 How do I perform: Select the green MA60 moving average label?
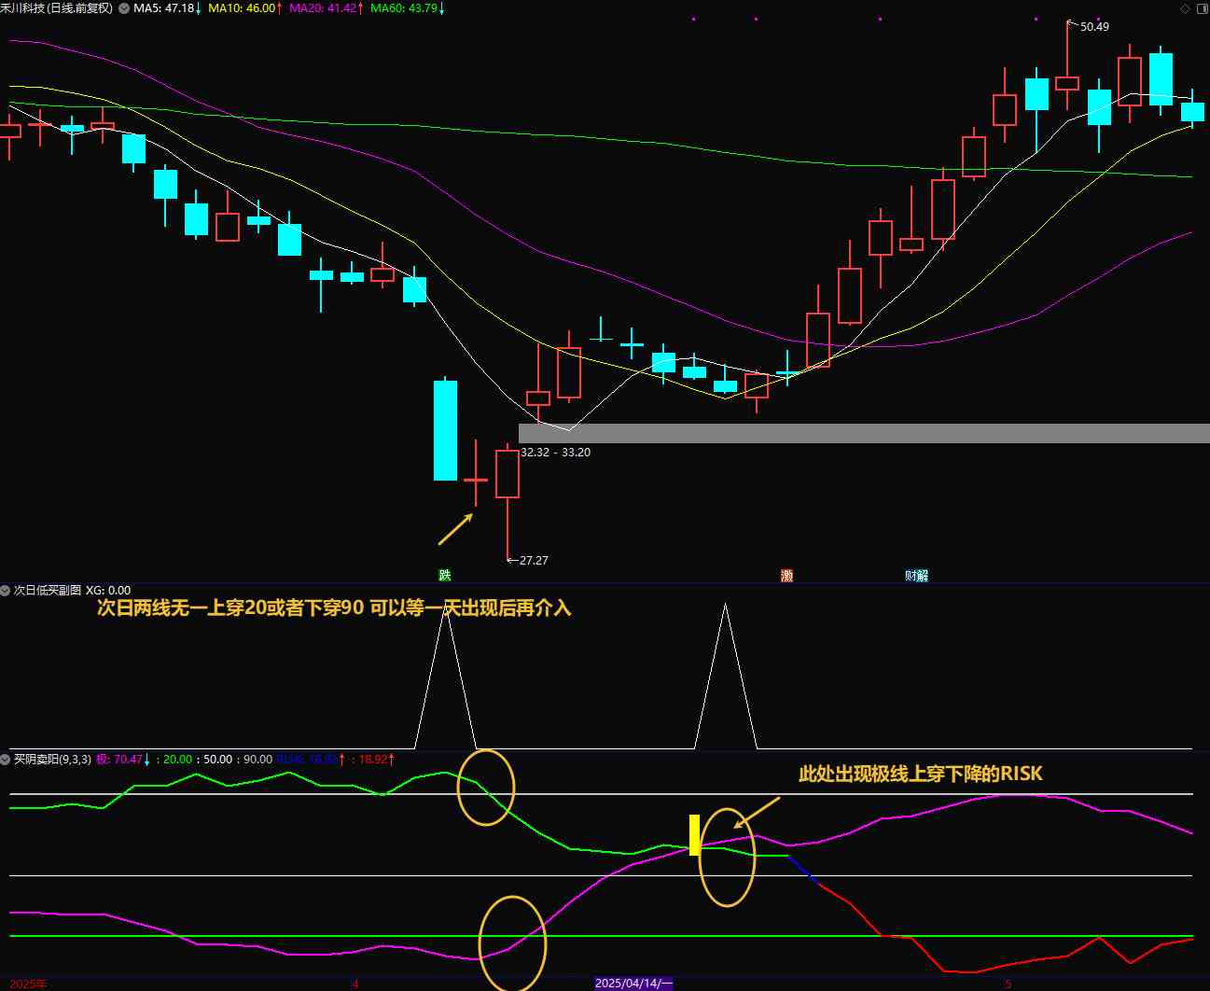pos(406,8)
